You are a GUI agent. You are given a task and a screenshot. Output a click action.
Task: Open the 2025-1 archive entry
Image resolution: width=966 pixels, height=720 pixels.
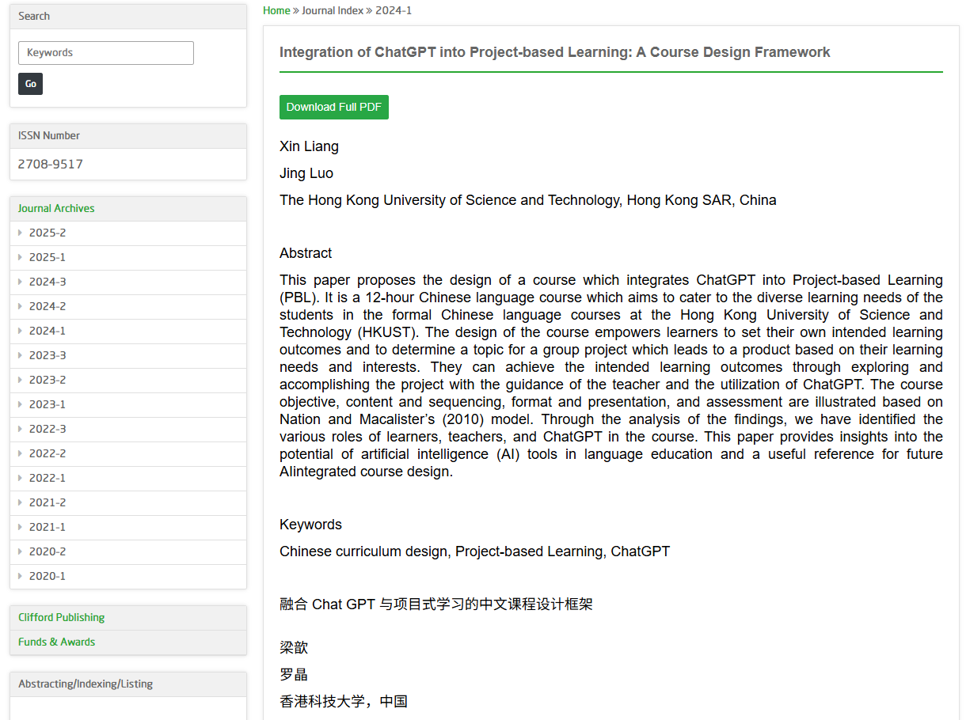pyautogui.click(x=128, y=257)
